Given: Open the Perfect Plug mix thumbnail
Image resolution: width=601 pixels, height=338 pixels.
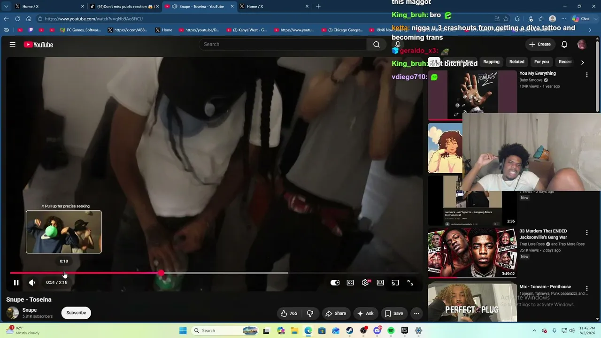Looking at the screenshot, I should [x=472, y=303].
